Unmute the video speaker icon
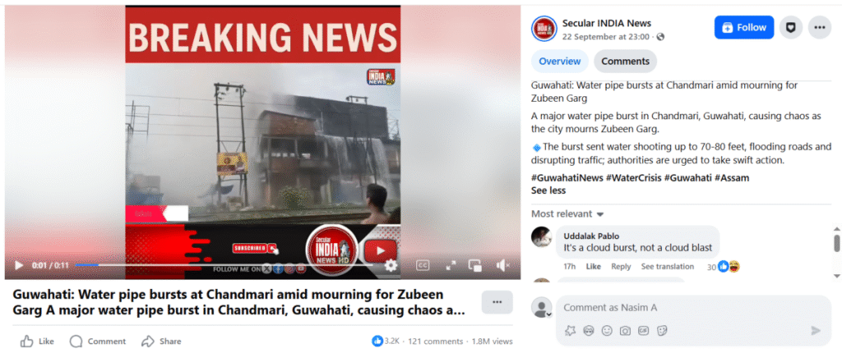 pyautogui.click(x=502, y=265)
